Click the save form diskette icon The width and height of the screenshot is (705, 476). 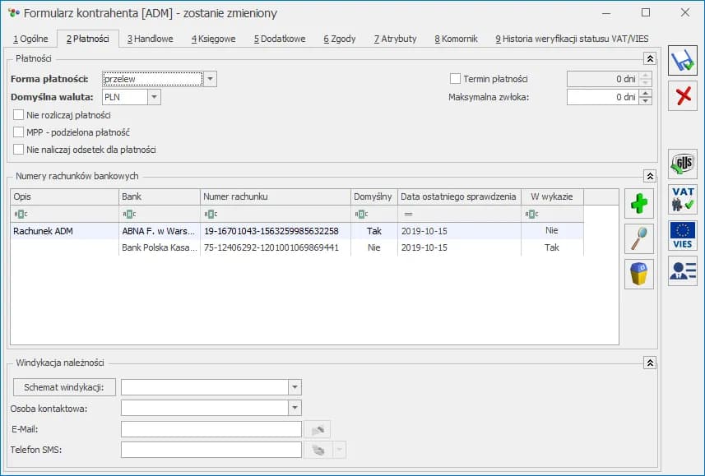pos(682,61)
